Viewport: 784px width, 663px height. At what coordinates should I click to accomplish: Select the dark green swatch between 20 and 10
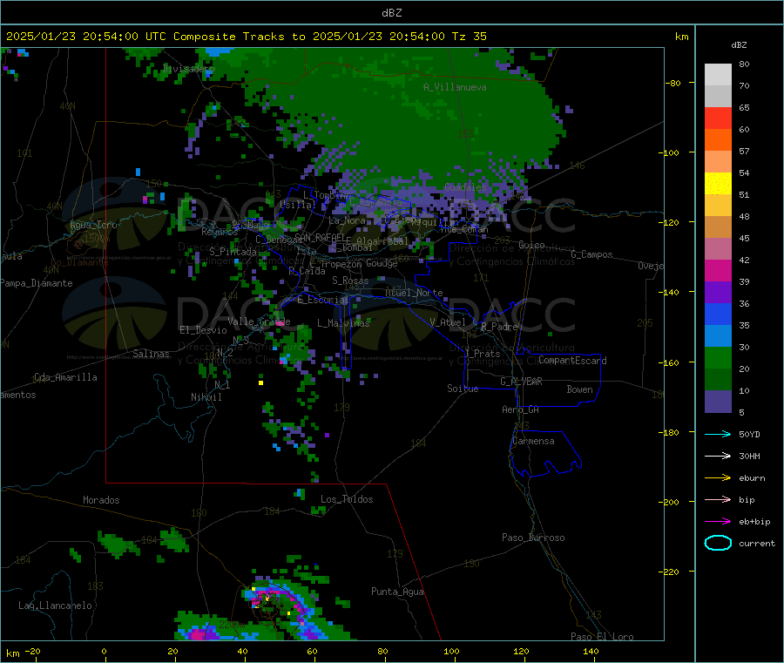tap(718, 380)
